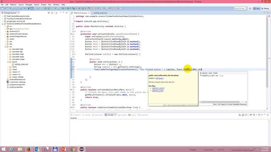Viewport: 271px width, 152px height.
Task: Open New file dropdown arrow in toolbar
Action: click(5, 8)
